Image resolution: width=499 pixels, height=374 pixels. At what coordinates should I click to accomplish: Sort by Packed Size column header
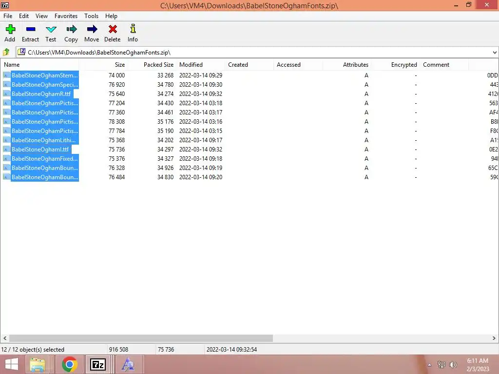coord(152,65)
